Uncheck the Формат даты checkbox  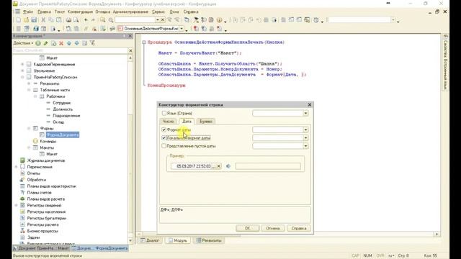coord(164,129)
